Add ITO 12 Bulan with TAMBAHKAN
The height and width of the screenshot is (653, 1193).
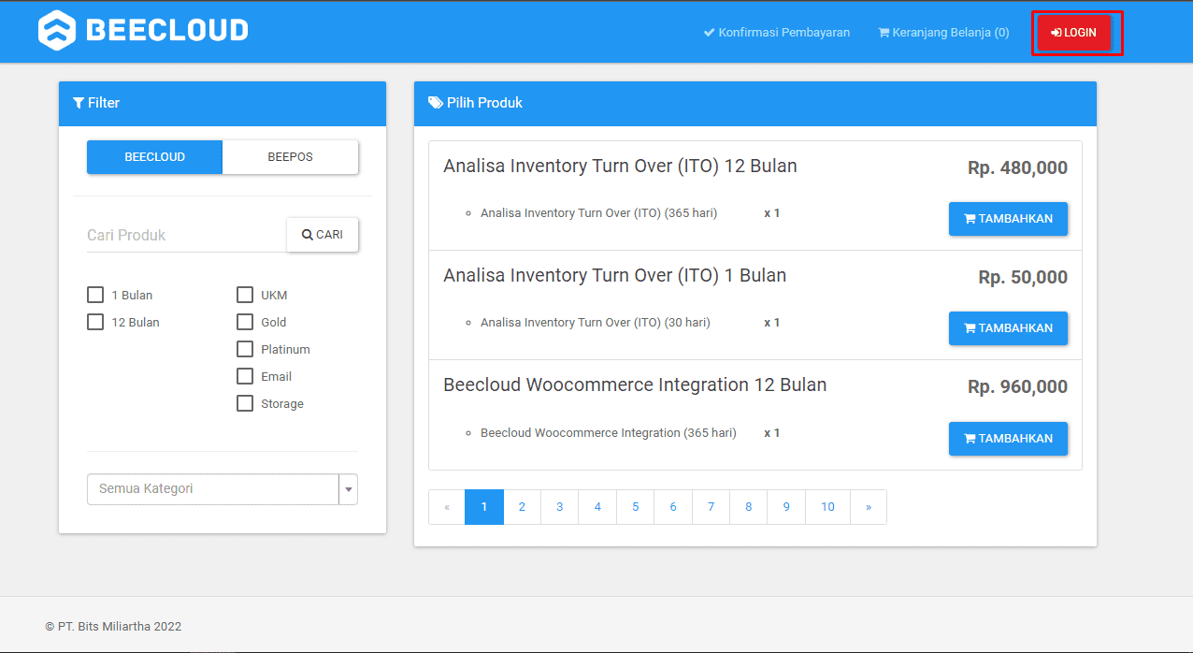(x=1008, y=219)
